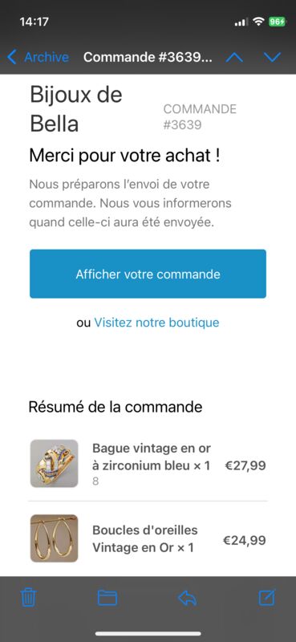Tap the trash icon to delete email
296x642 pixels.
pos(29,598)
